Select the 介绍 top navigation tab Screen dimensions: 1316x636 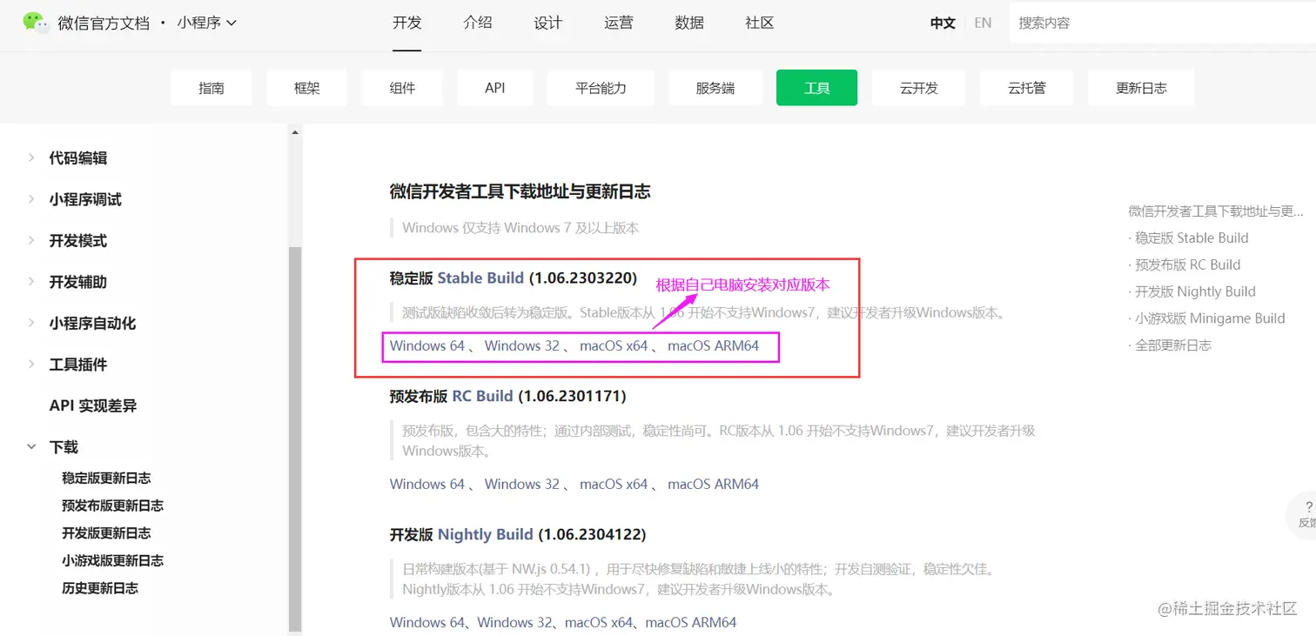[478, 23]
